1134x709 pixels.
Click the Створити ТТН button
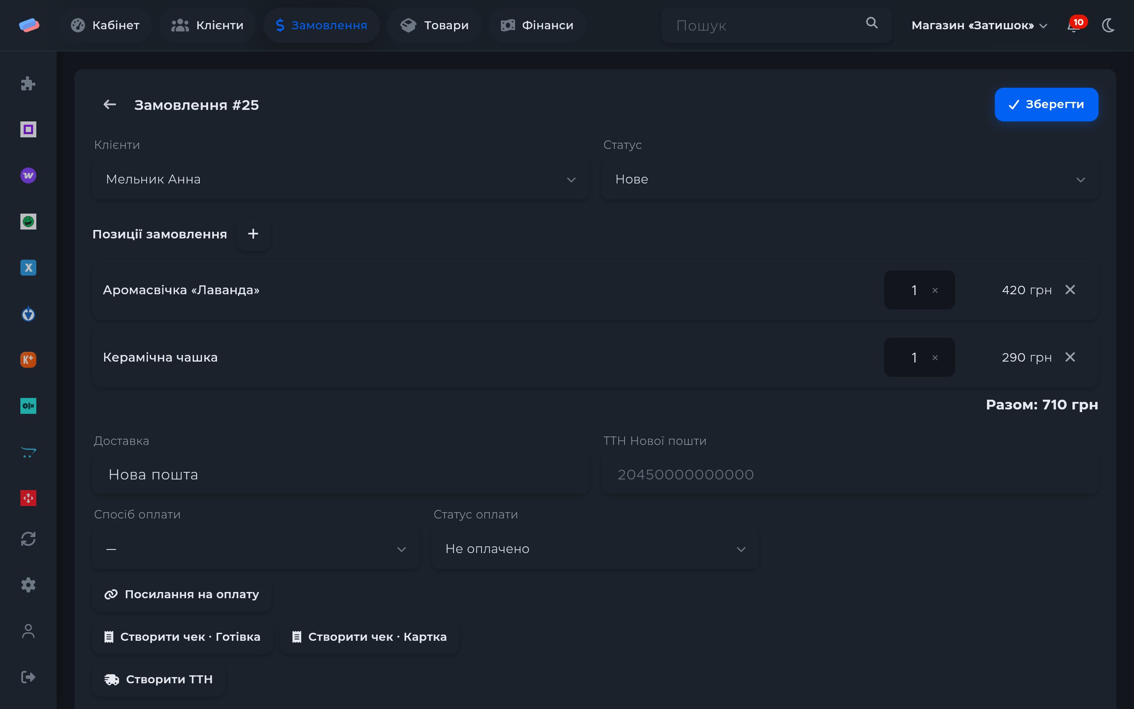159,679
